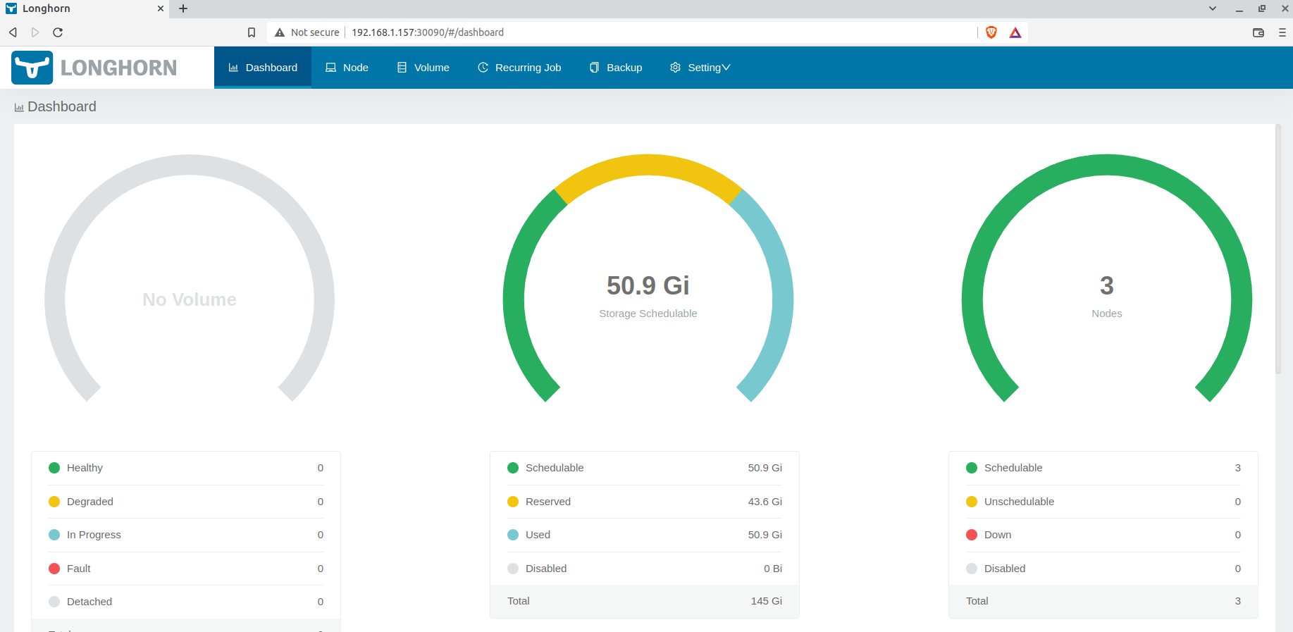The width and height of the screenshot is (1293, 632).
Task: Select the Dashboard nav item
Action: (x=263, y=68)
